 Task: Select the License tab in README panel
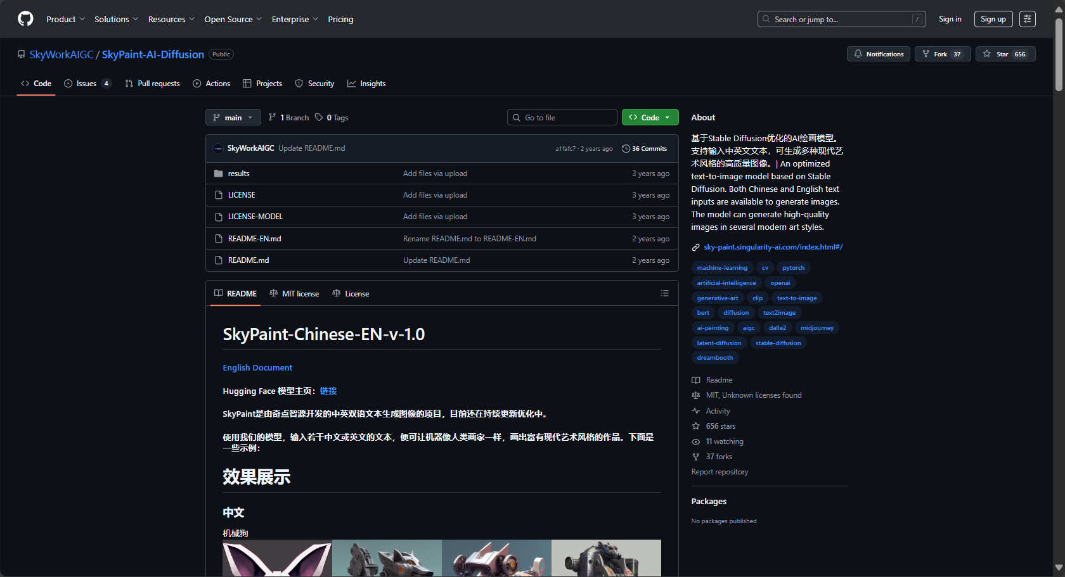(x=351, y=293)
